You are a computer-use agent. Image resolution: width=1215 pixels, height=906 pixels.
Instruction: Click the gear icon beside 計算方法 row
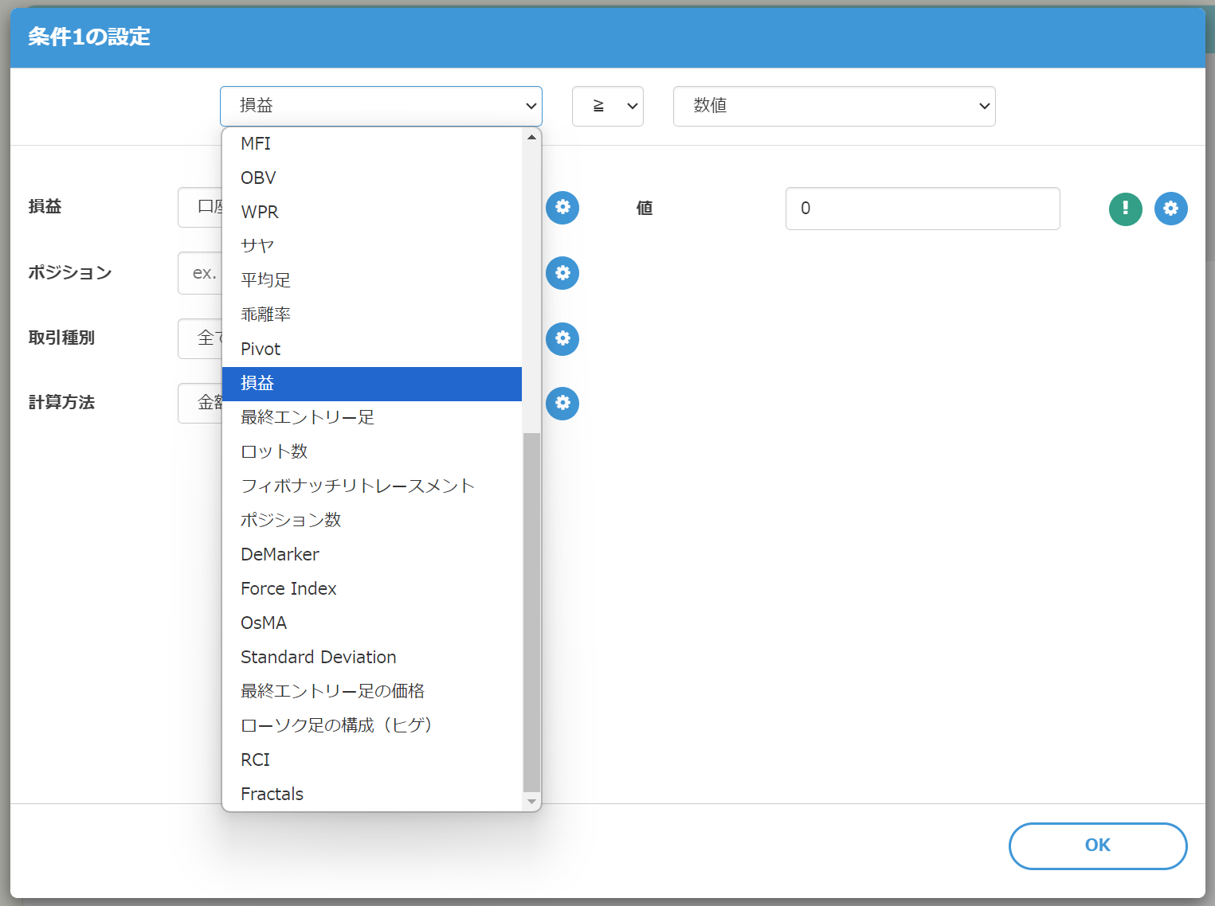pos(562,403)
